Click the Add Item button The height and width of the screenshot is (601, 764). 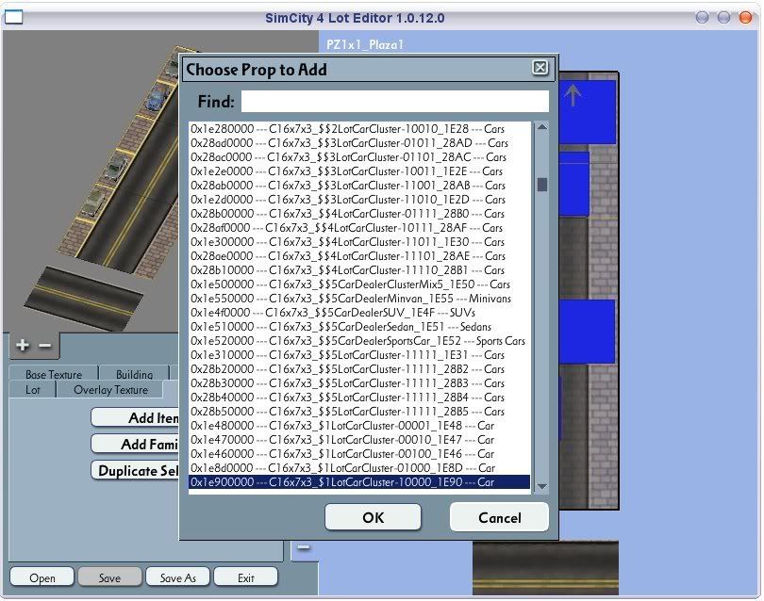(135, 417)
